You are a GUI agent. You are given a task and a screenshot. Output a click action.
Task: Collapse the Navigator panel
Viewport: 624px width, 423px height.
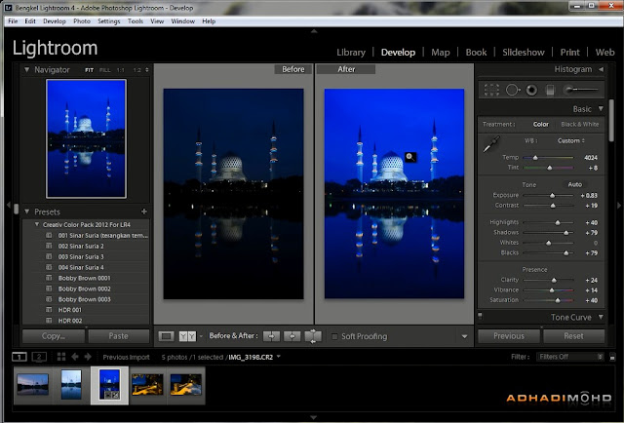pyautogui.click(x=26, y=69)
